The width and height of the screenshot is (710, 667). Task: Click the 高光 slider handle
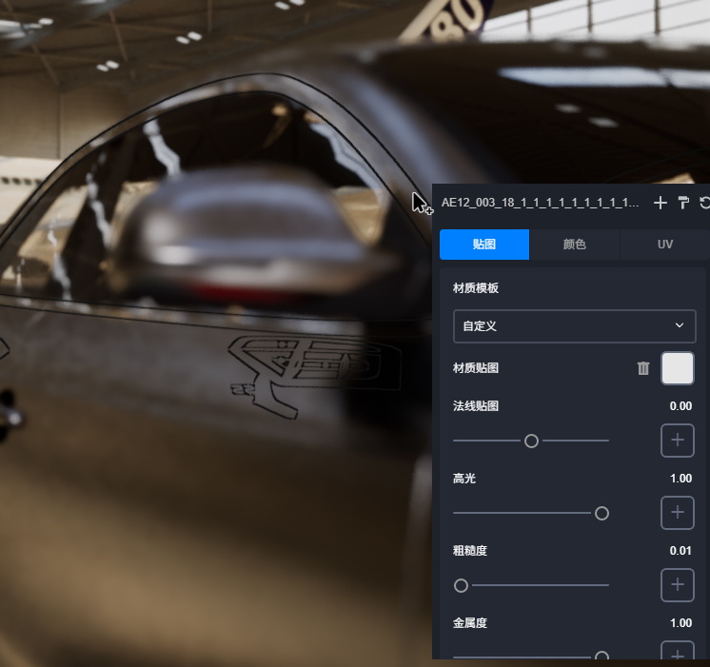[x=602, y=513]
